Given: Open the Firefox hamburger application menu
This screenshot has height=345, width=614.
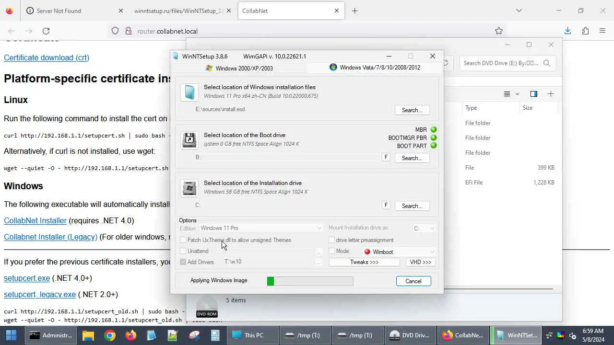Looking at the screenshot, I should click(x=602, y=31).
